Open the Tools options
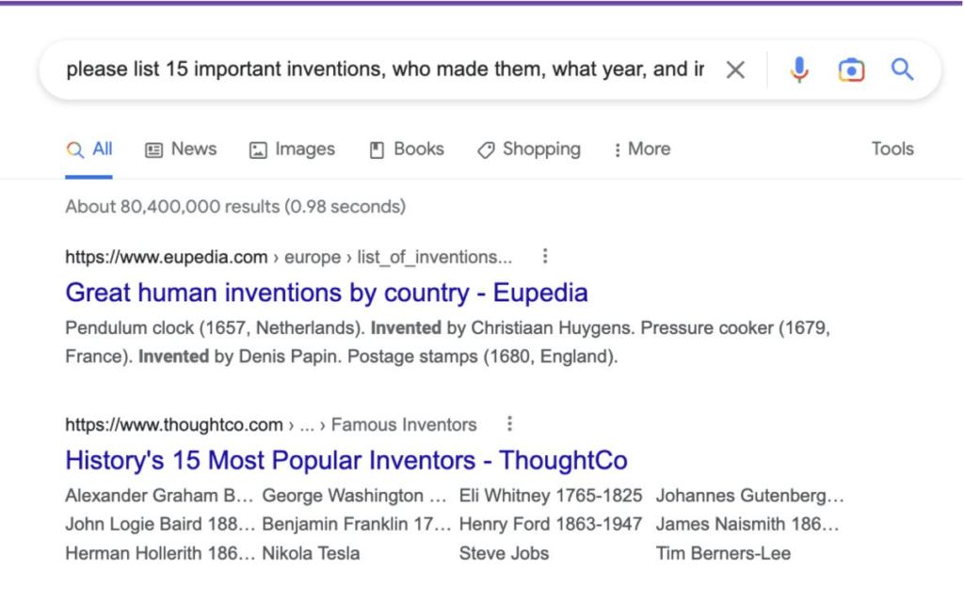The image size is (964, 603). click(891, 149)
